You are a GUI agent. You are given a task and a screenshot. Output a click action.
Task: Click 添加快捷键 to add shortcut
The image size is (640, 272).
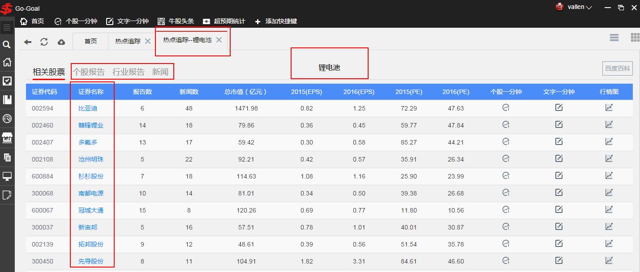pyautogui.click(x=276, y=21)
